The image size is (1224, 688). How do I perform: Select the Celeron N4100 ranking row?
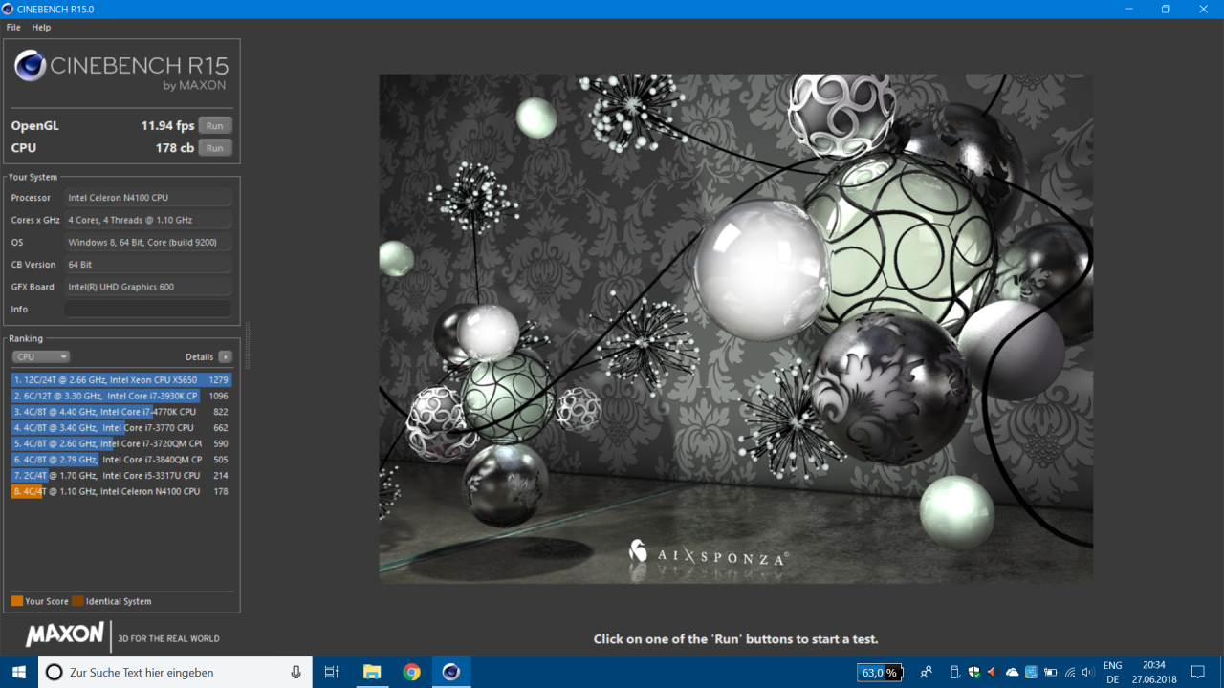(x=121, y=491)
